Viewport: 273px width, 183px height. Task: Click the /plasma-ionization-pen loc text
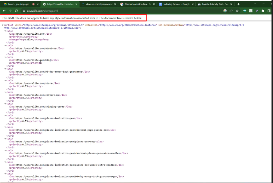45,118
